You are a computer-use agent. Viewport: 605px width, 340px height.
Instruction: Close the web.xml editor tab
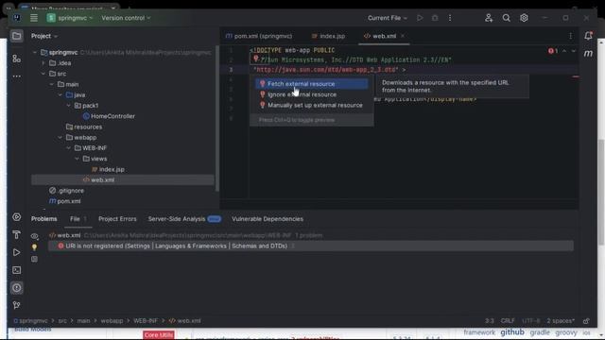tap(403, 36)
